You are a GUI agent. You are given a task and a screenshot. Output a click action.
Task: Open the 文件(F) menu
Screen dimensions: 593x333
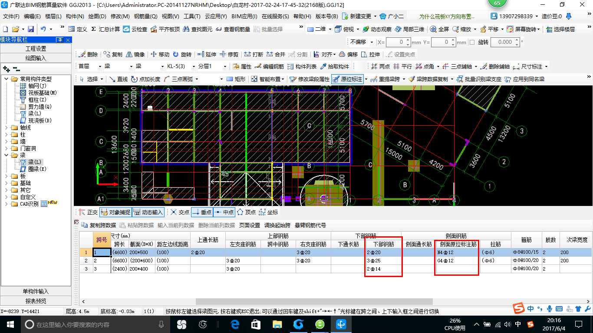coord(12,16)
